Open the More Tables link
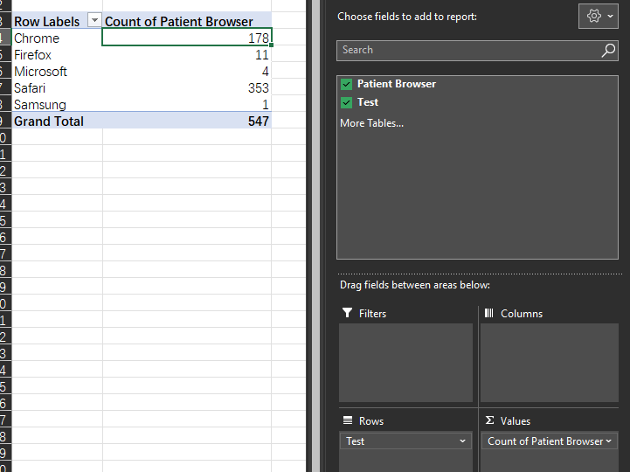 tap(371, 123)
